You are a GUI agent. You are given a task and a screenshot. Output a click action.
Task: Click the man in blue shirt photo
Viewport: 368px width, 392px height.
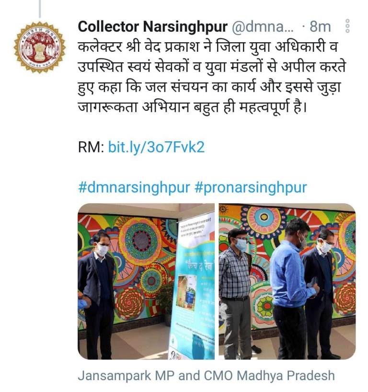[x=291, y=289]
